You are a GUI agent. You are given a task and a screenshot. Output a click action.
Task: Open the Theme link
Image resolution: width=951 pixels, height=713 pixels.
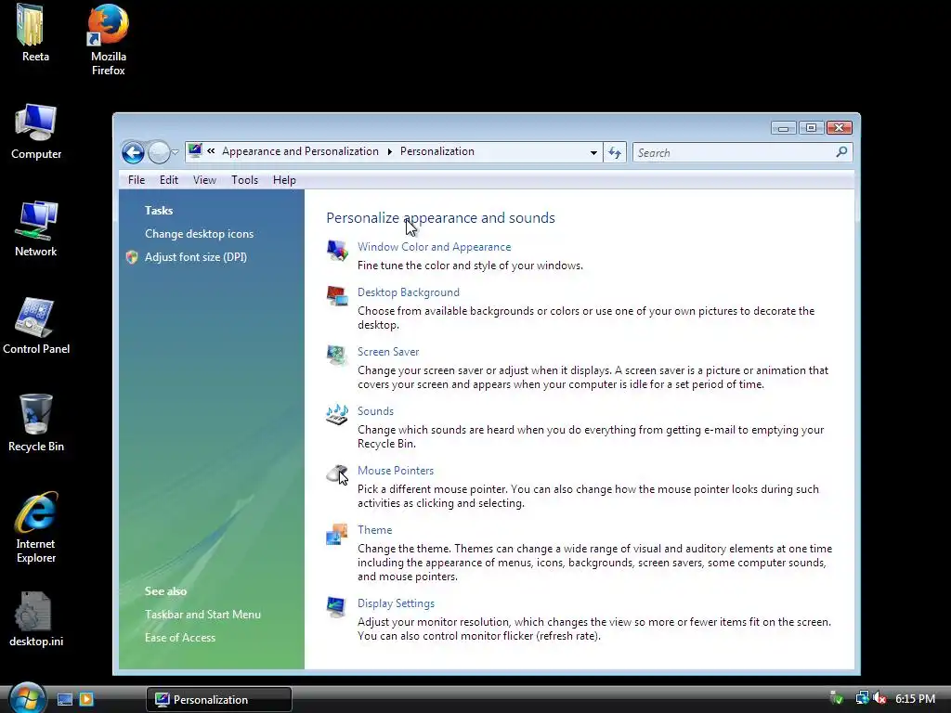point(375,530)
